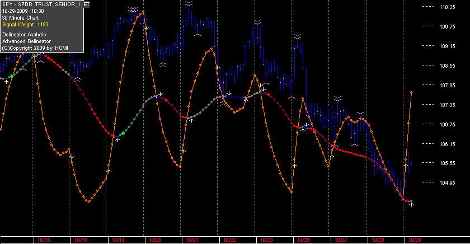
Task: Click the Advanced Delineator label
Action: click(x=26, y=41)
